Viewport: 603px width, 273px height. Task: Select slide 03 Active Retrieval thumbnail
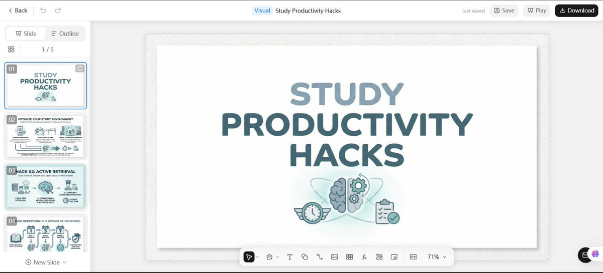(45, 186)
